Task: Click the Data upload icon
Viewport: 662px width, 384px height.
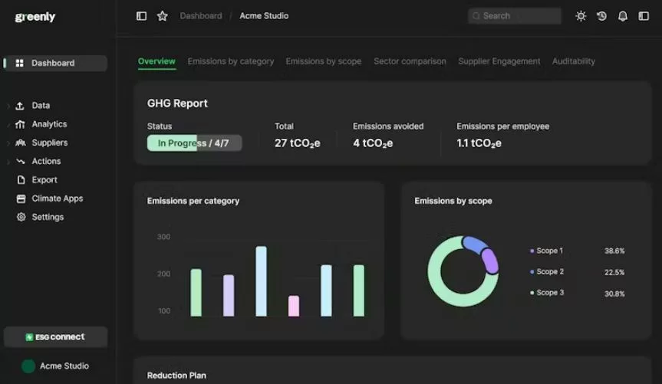Action: 20,106
